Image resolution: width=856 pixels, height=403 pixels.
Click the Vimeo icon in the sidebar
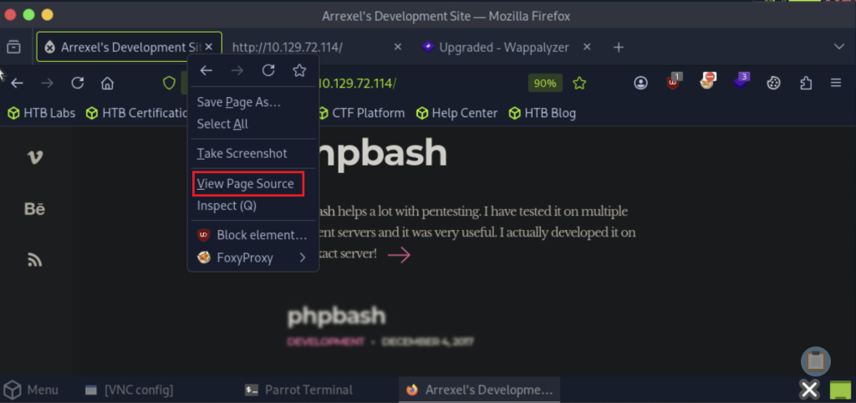coord(35,158)
